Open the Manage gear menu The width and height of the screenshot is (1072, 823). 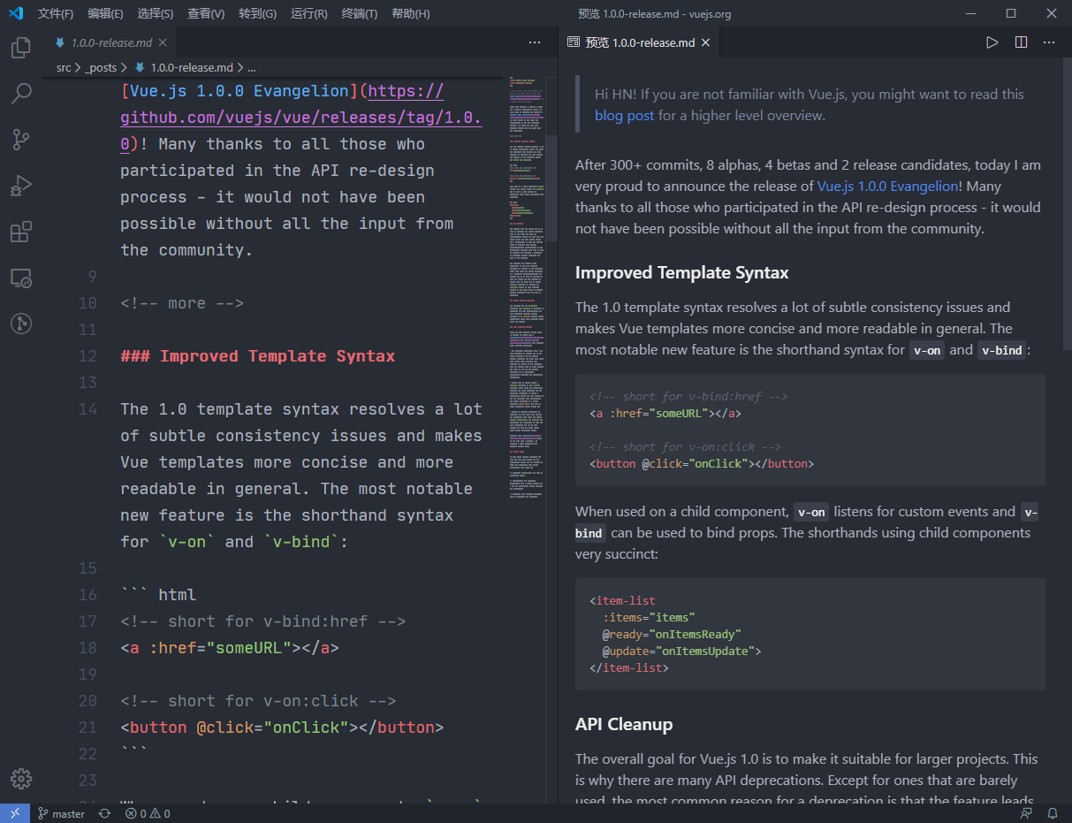pyautogui.click(x=21, y=778)
